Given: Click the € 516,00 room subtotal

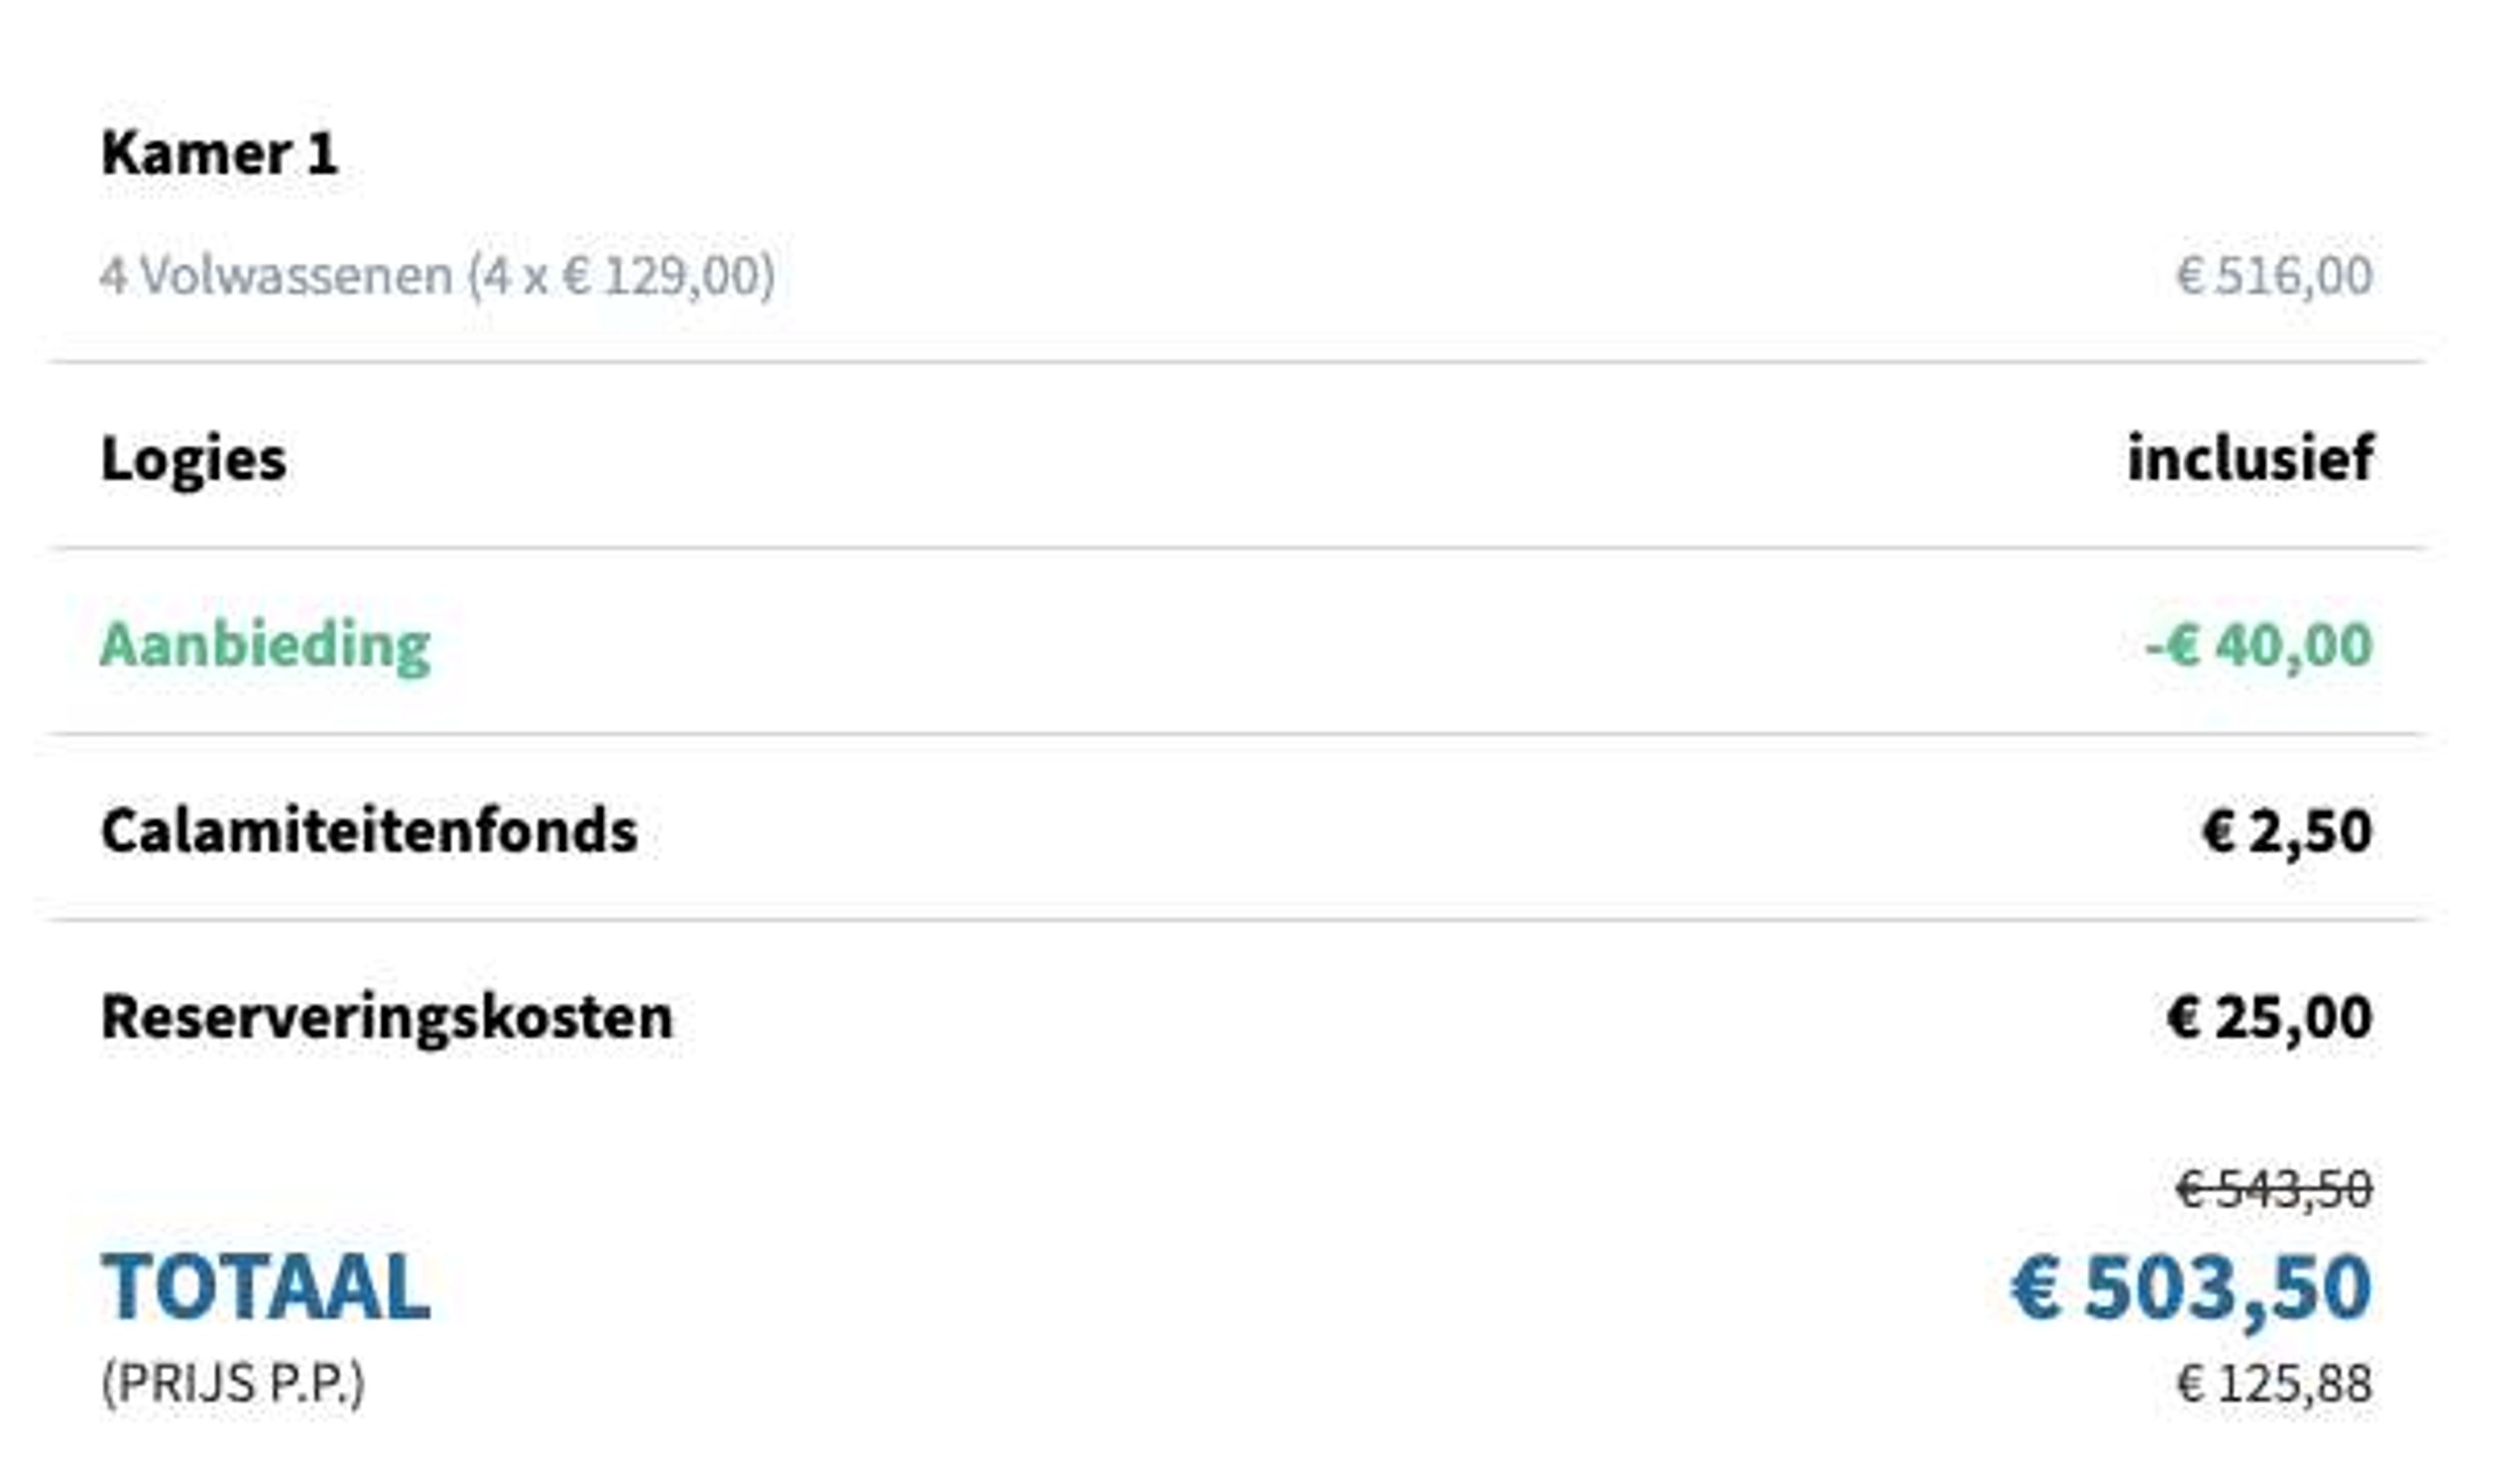Looking at the screenshot, I should (2273, 275).
